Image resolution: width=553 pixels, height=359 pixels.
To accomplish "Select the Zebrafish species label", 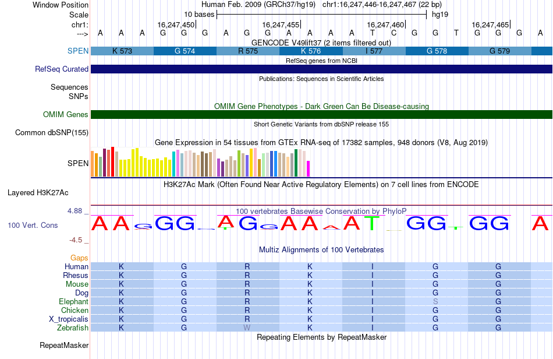I will (73, 328).
